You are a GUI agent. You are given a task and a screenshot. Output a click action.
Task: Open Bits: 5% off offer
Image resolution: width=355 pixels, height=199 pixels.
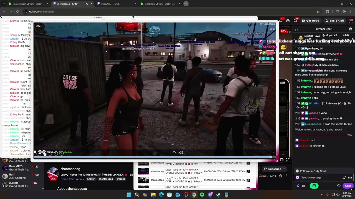click(334, 20)
